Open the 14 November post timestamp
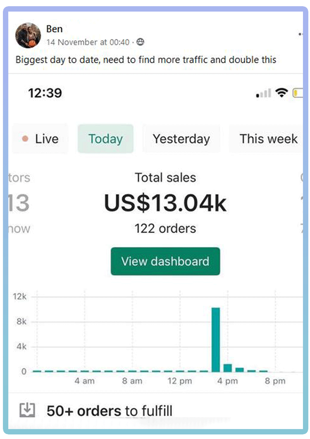 pos(88,42)
